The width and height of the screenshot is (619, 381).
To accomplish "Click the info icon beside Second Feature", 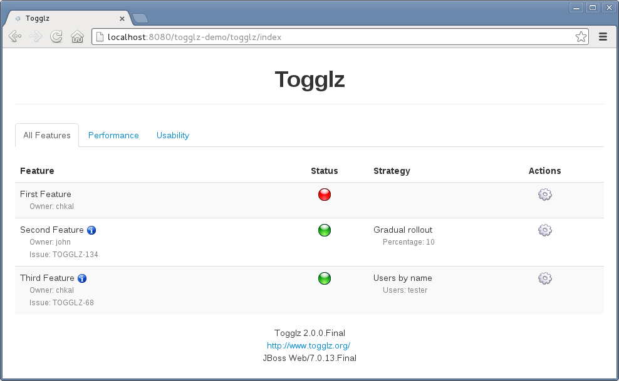I will (91, 230).
